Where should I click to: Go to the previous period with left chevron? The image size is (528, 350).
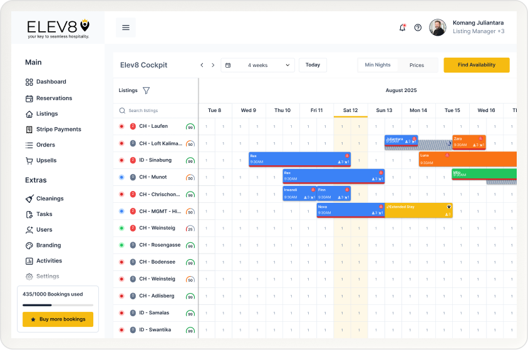[x=202, y=65]
